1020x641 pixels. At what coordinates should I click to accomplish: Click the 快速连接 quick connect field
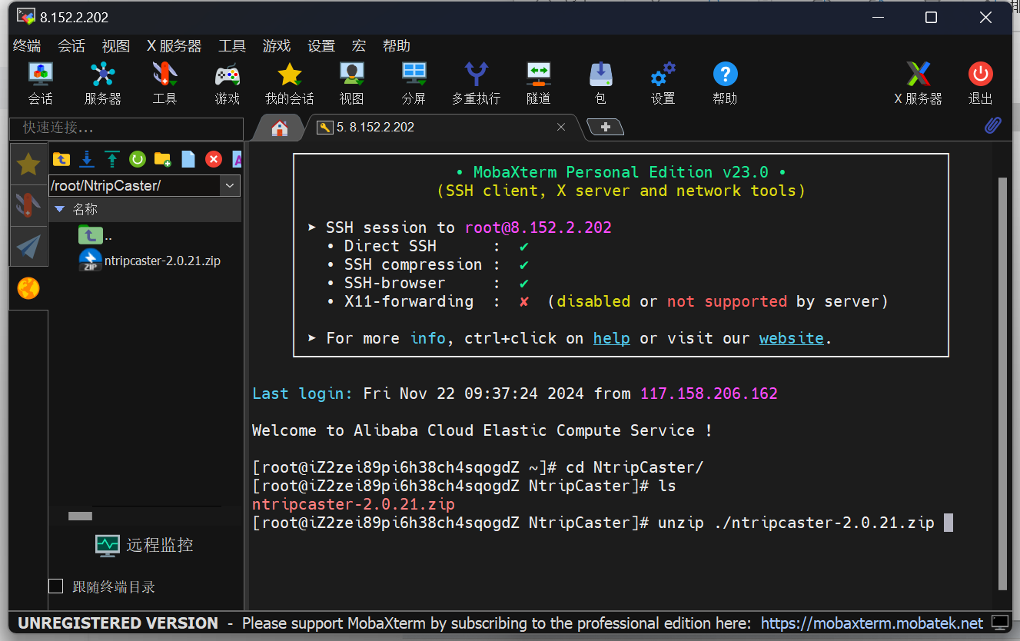coord(126,128)
